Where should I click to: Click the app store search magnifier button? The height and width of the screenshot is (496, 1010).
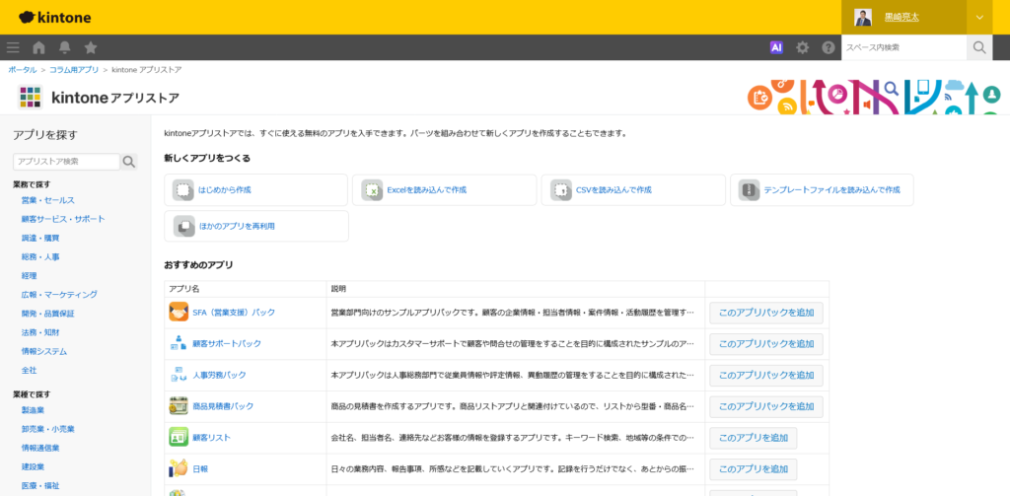[x=129, y=162]
